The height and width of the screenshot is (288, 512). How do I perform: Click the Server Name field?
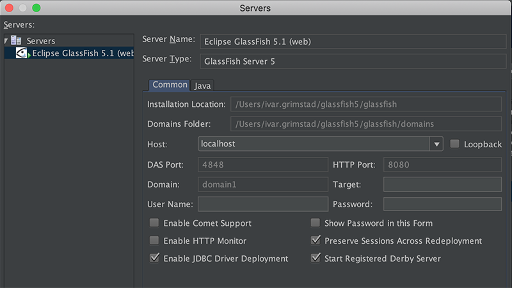[x=353, y=42]
